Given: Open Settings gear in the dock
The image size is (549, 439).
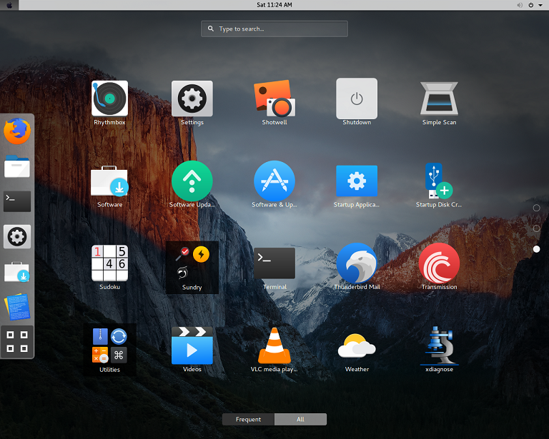Looking at the screenshot, I should 17,236.
